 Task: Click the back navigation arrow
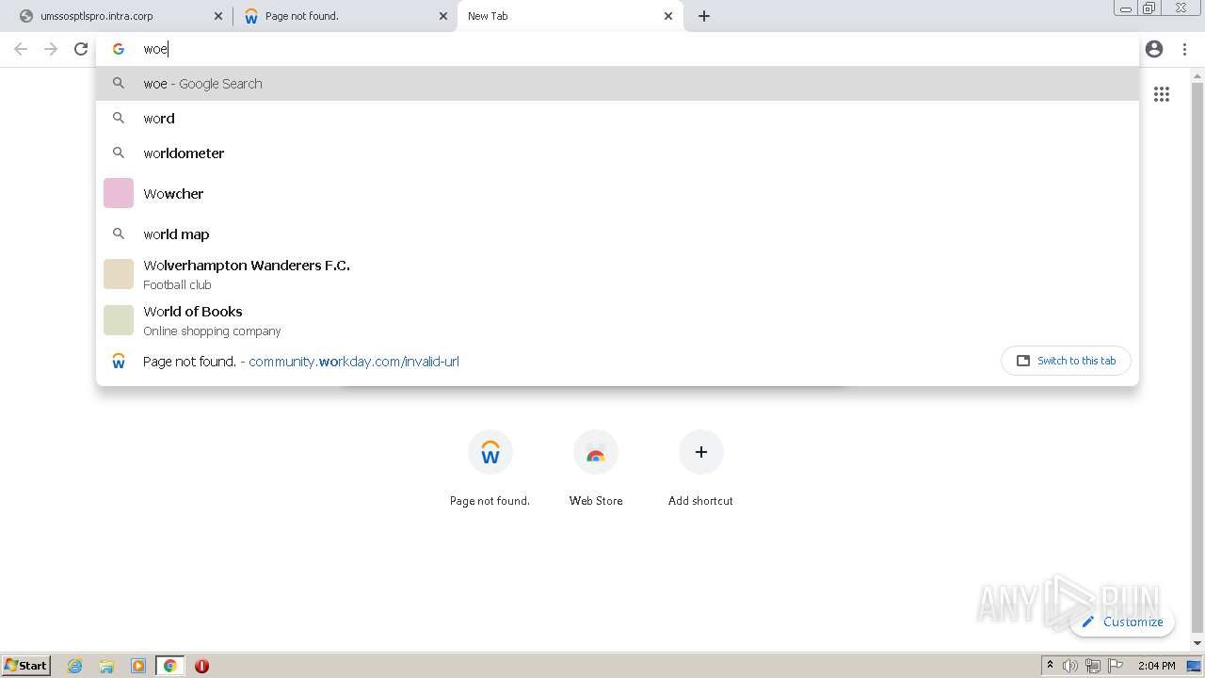[21, 49]
